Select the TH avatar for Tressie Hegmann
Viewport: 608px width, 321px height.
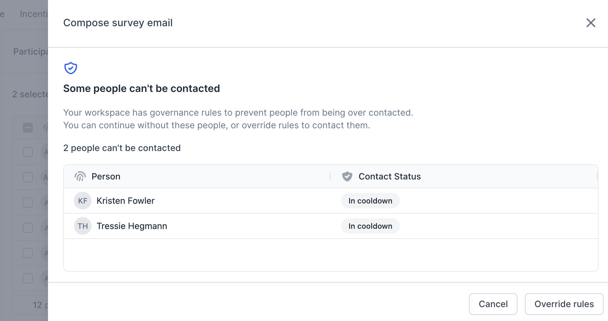tap(83, 226)
